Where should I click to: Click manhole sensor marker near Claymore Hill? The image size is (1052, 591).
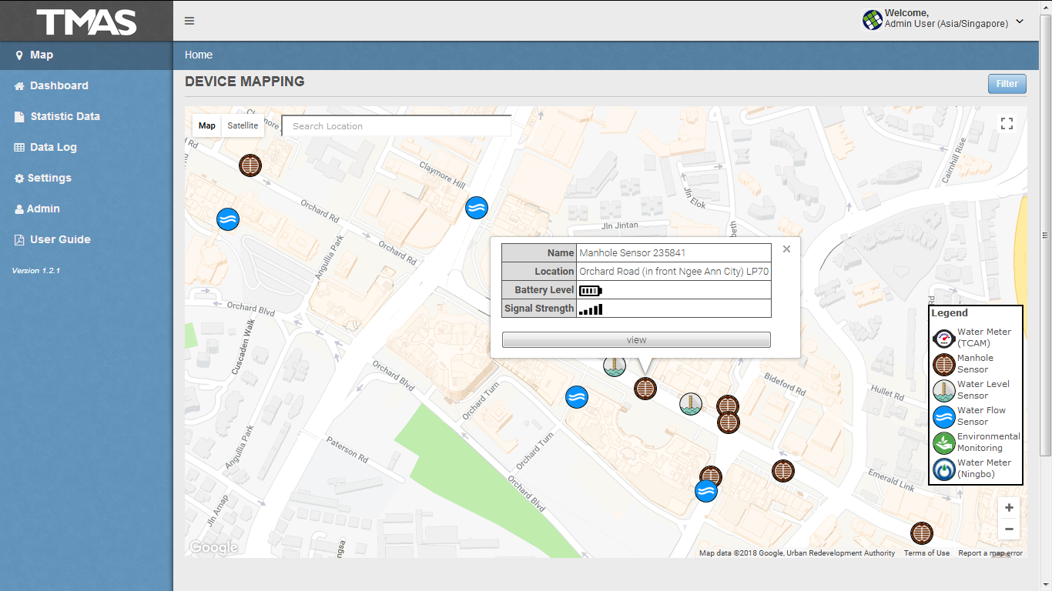[250, 165]
